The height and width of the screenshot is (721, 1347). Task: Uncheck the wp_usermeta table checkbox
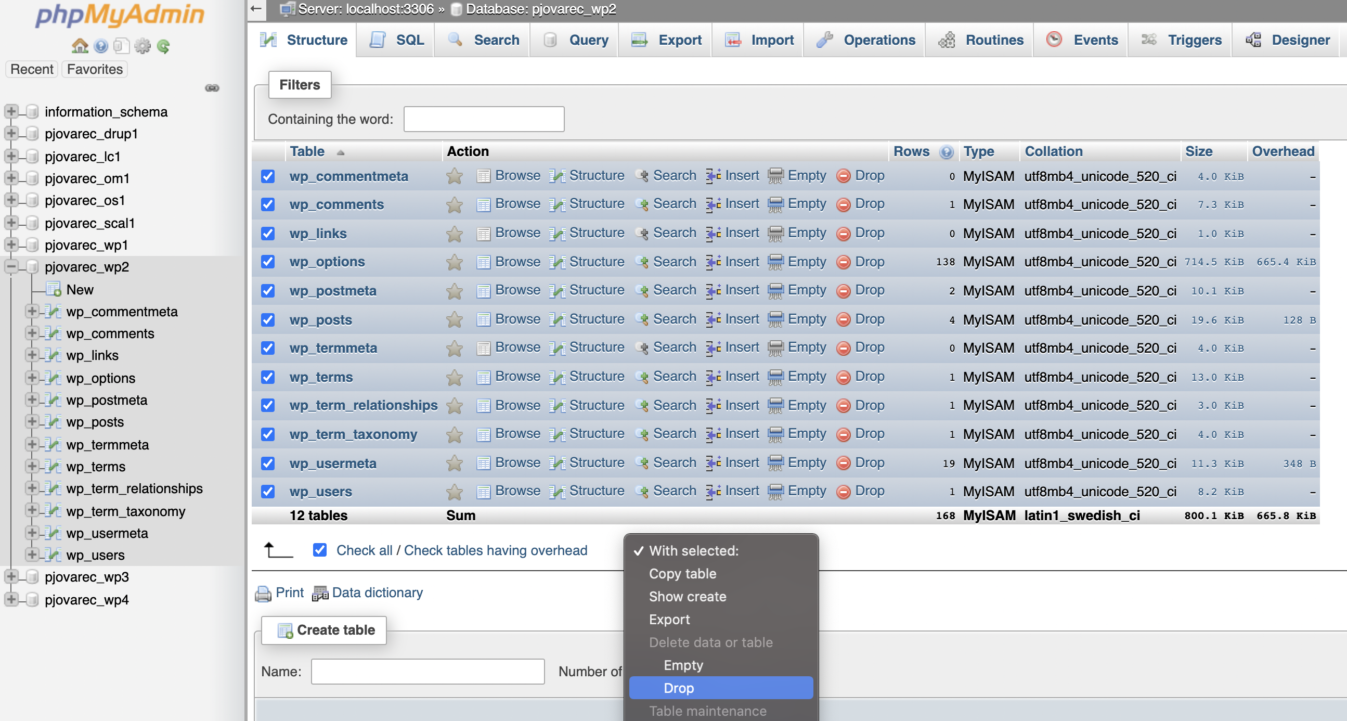tap(268, 463)
